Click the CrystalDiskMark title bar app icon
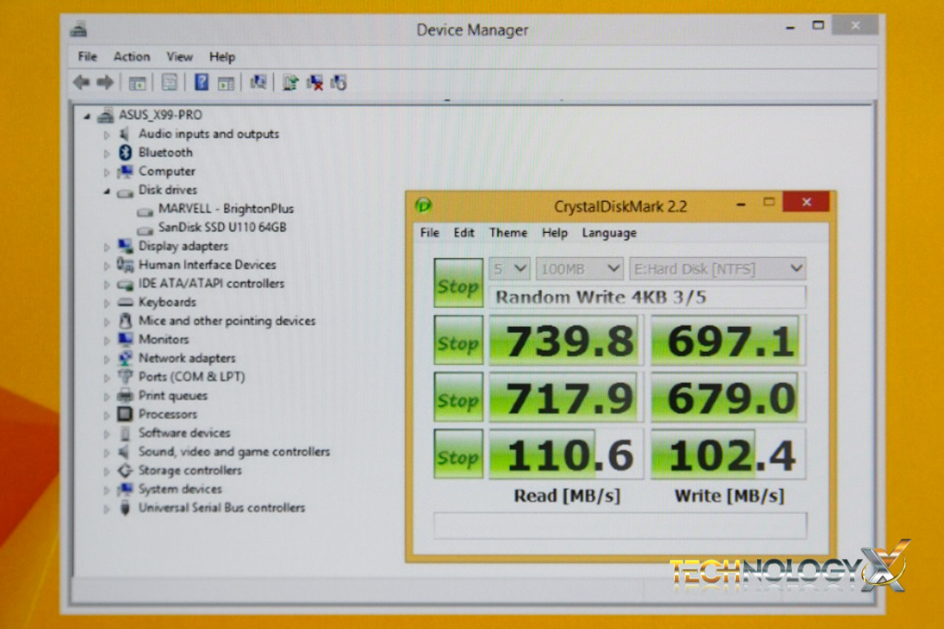944x629 pixels. click(424, 205)
